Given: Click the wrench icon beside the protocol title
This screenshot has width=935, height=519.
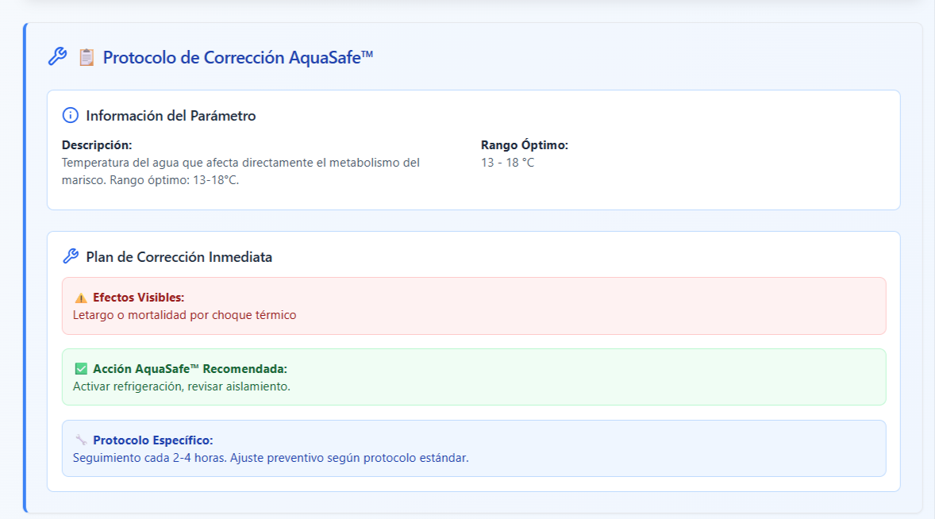Looking at the screenshot, I should [x=57, y=57].
